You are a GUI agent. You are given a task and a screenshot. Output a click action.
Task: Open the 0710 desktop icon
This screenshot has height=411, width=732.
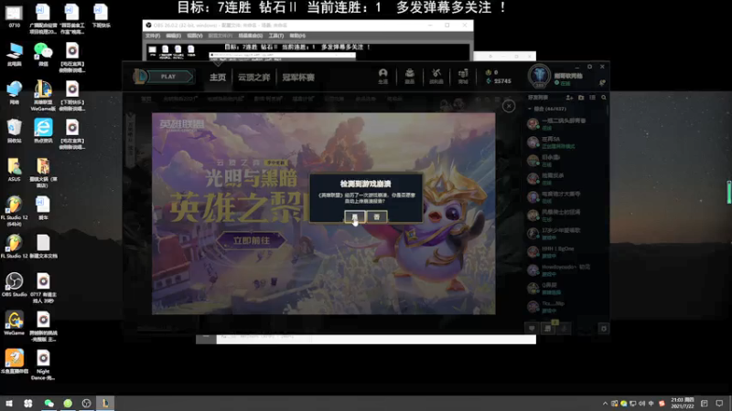point(14,16)
